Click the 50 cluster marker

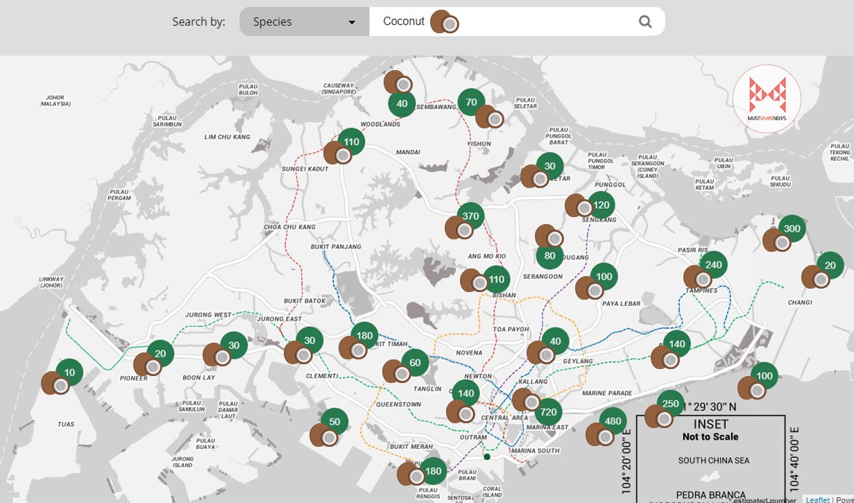click(x=334, y=421)
